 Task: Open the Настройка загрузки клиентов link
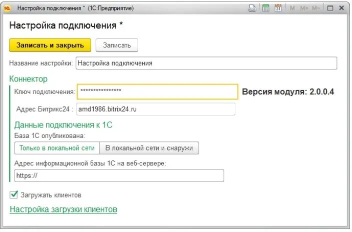63,209
